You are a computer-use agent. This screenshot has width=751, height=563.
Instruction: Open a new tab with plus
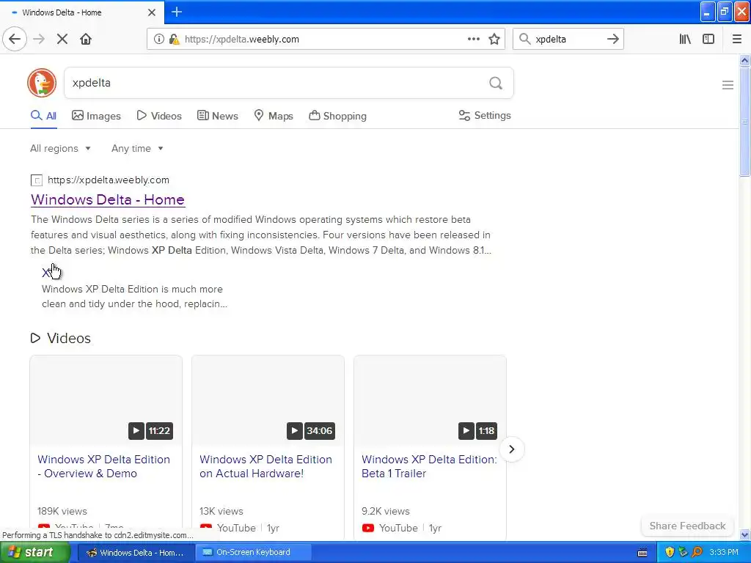(x=177, y=12)
